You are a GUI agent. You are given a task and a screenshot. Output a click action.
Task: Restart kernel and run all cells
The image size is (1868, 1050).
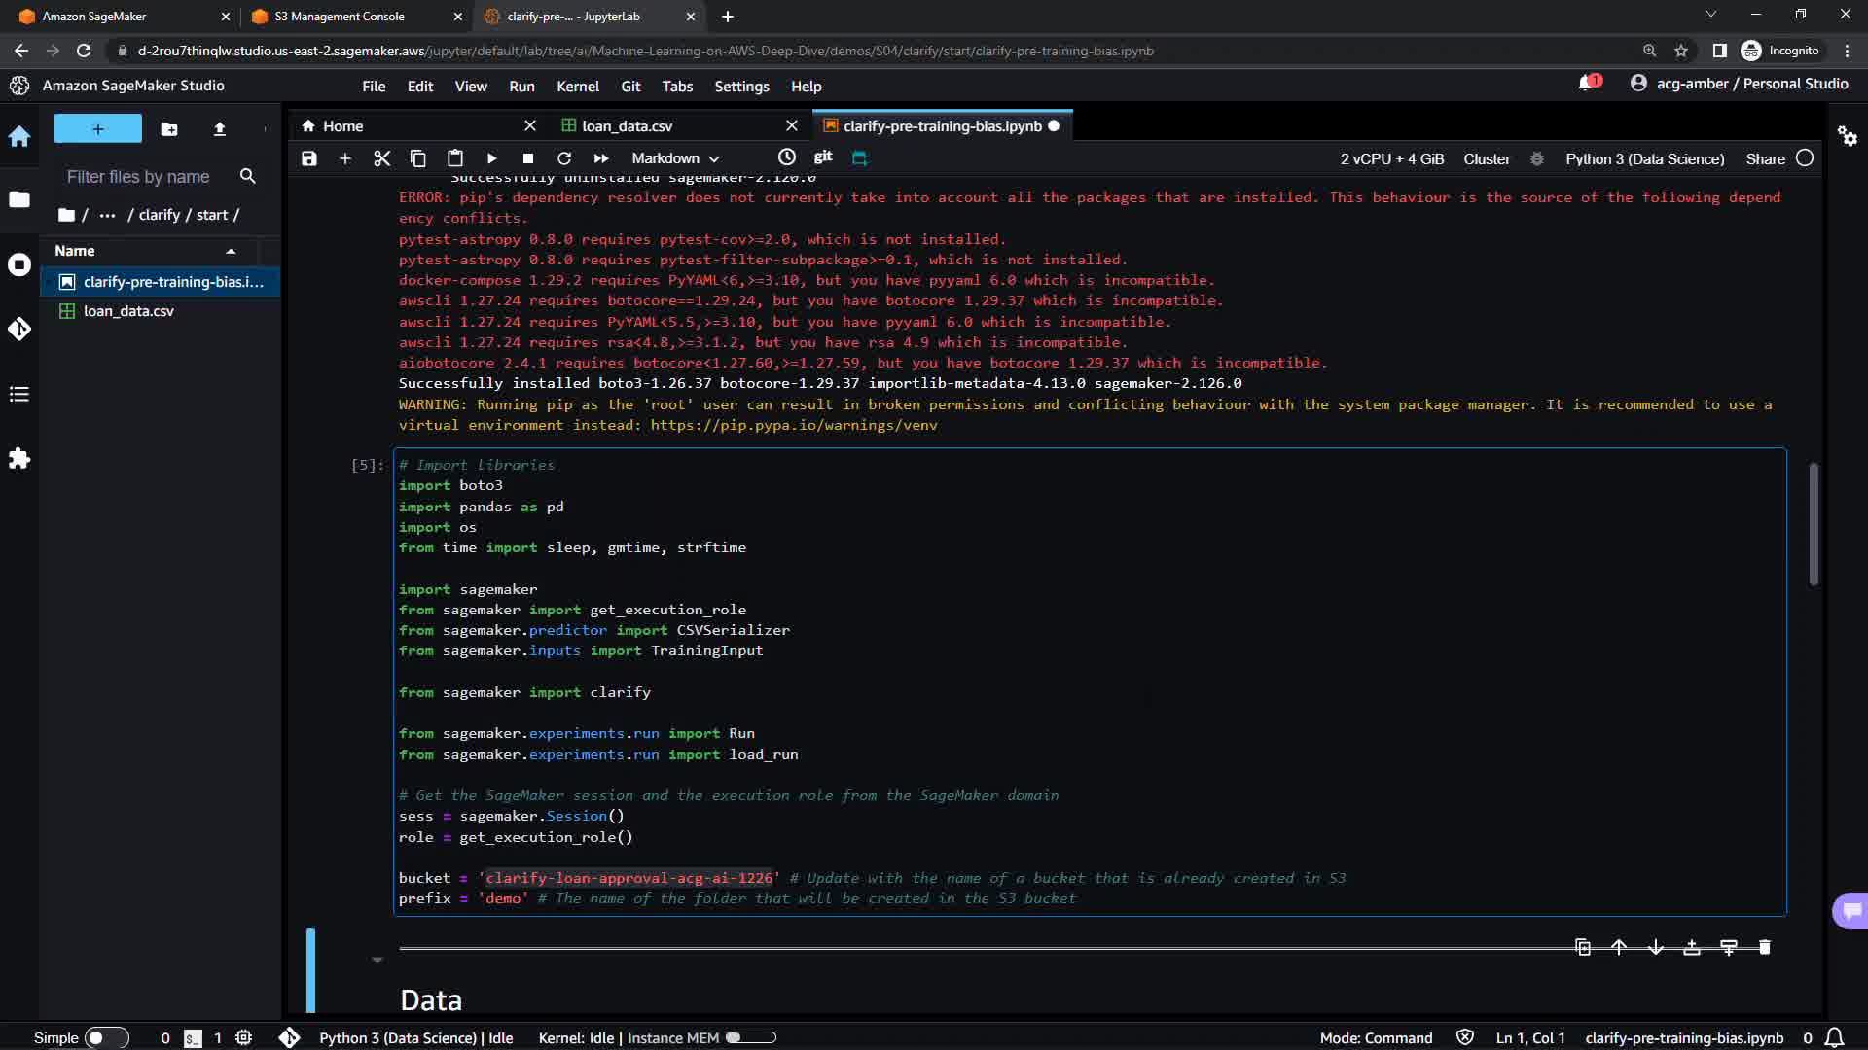coord(600,158)
